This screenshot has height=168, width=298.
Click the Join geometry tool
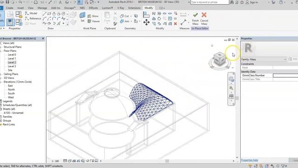[125, 21]
